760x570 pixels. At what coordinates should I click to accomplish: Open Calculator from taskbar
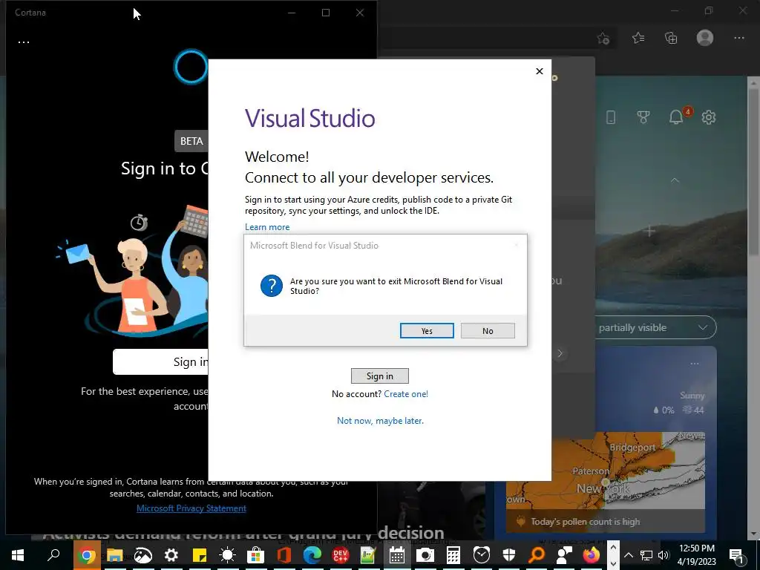click(x=453, y=555)
